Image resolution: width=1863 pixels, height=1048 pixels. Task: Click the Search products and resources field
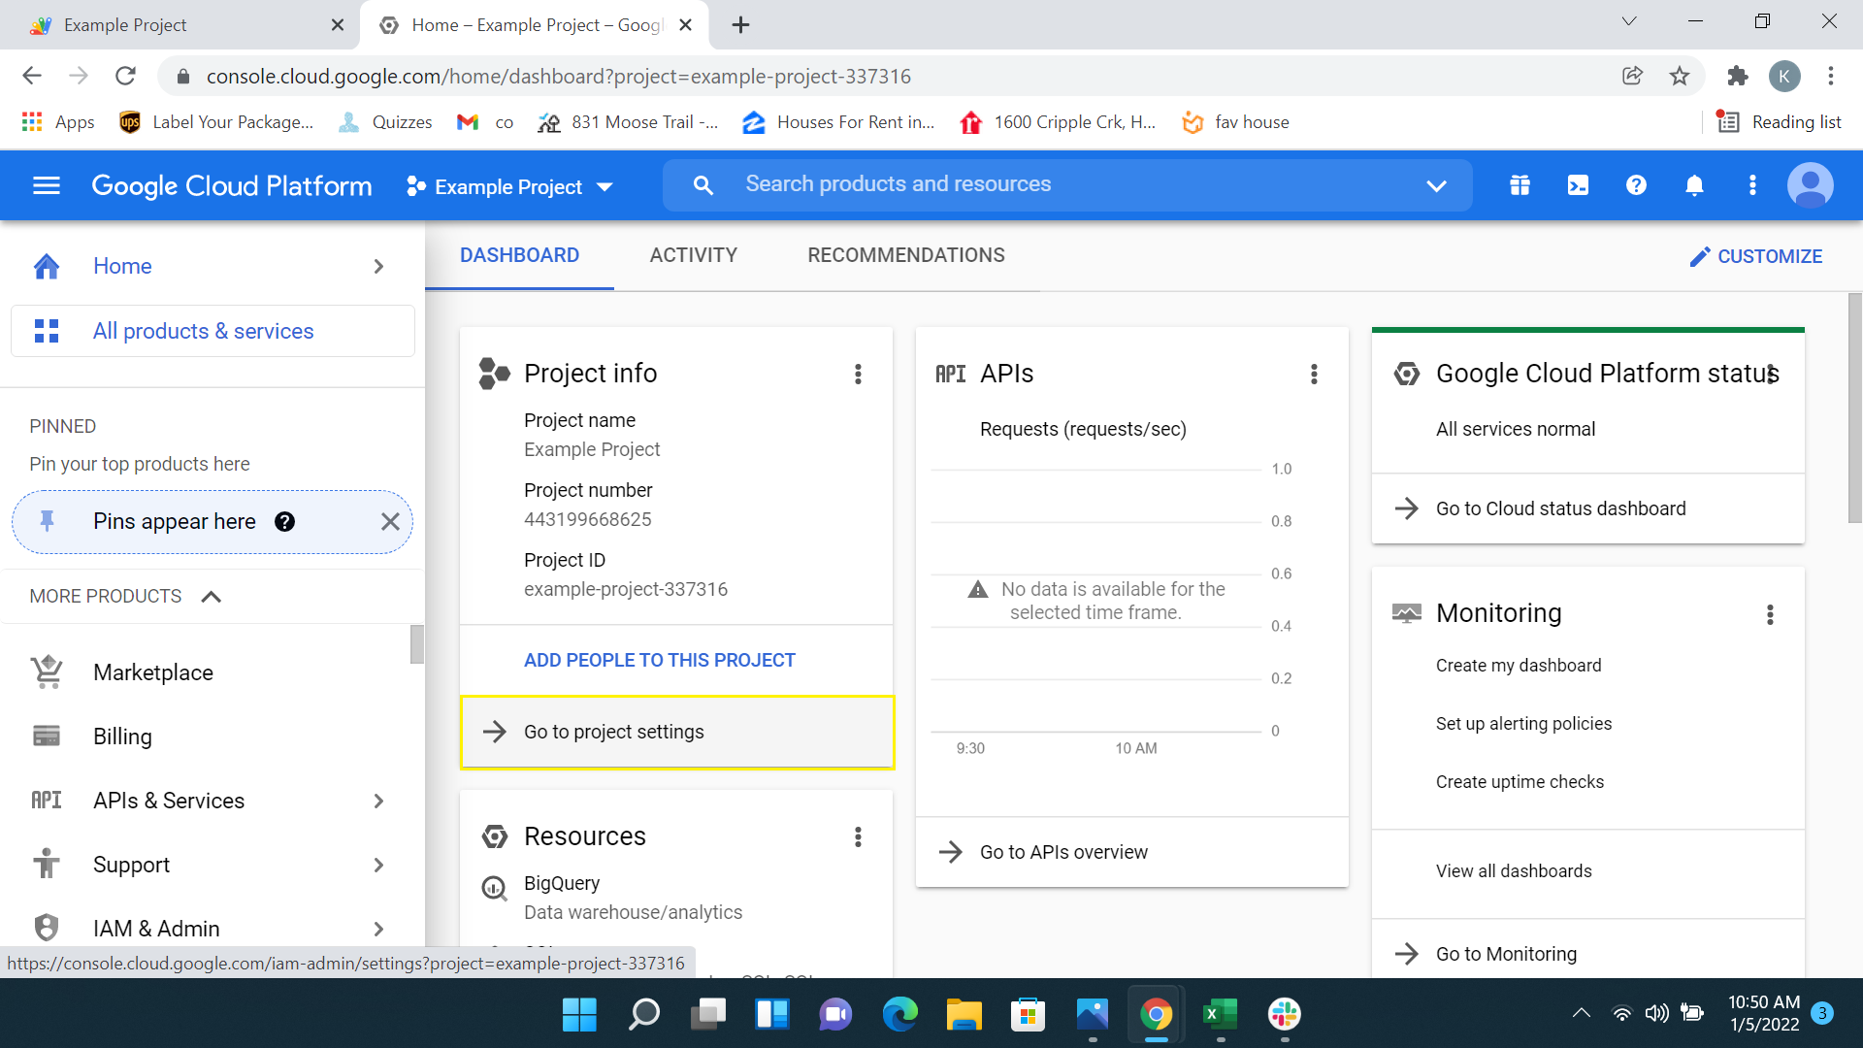1067,185
